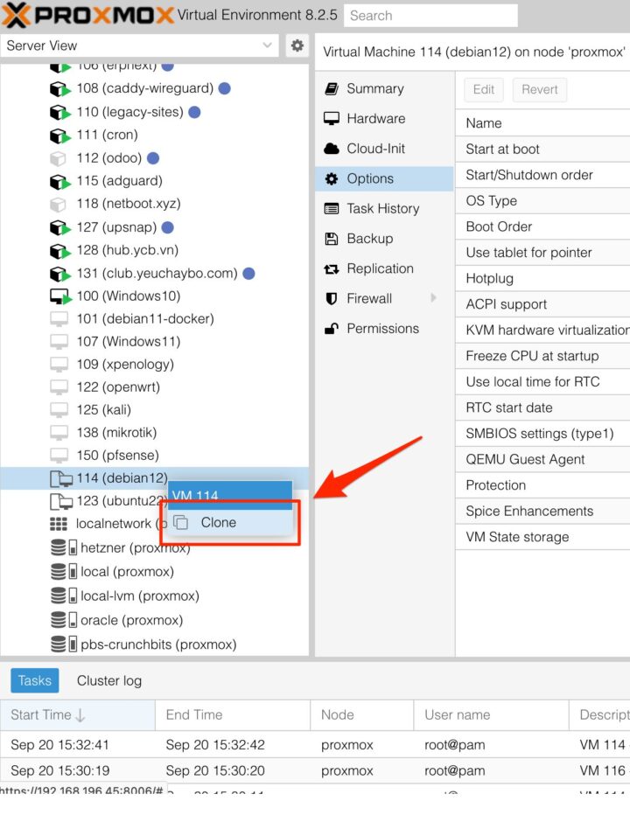Open the Server View dropdown
Image resolution: width=630 pixels, height=815 pixels.
tap(267, 45)
